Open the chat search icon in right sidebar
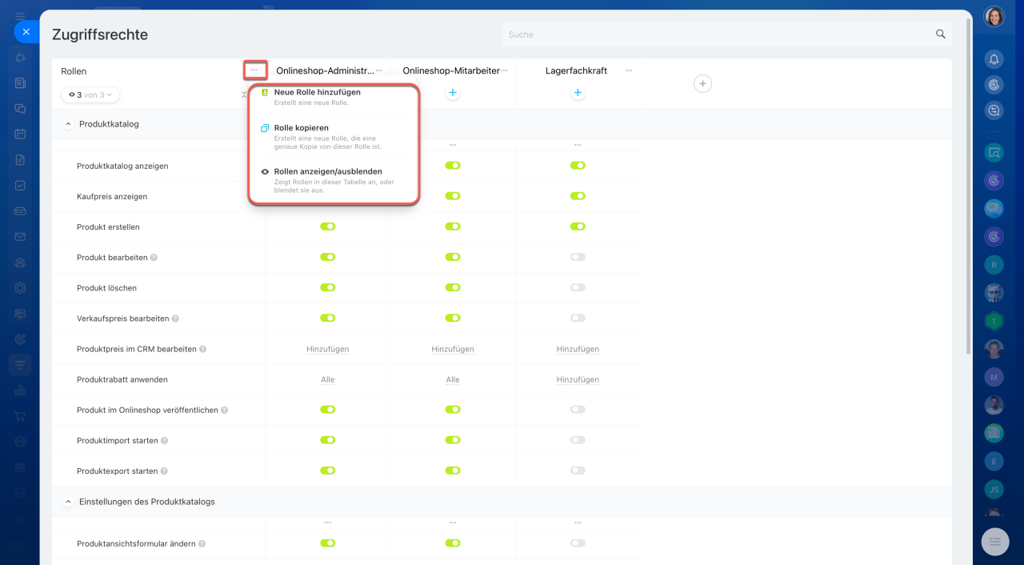1024x565 pixels. [x=994, y=110]
